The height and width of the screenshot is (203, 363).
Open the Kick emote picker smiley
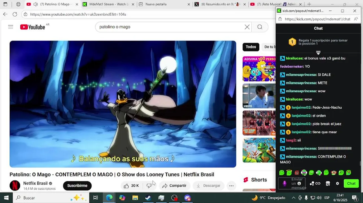pos(299,184)
